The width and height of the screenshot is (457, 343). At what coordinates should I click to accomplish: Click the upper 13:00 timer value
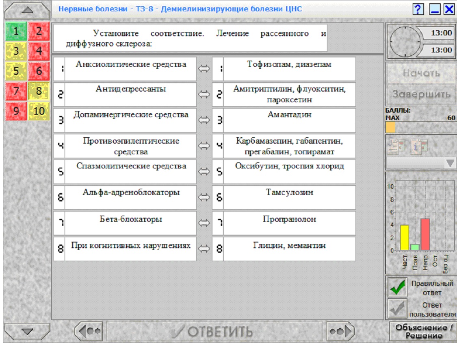pos(441,33)
